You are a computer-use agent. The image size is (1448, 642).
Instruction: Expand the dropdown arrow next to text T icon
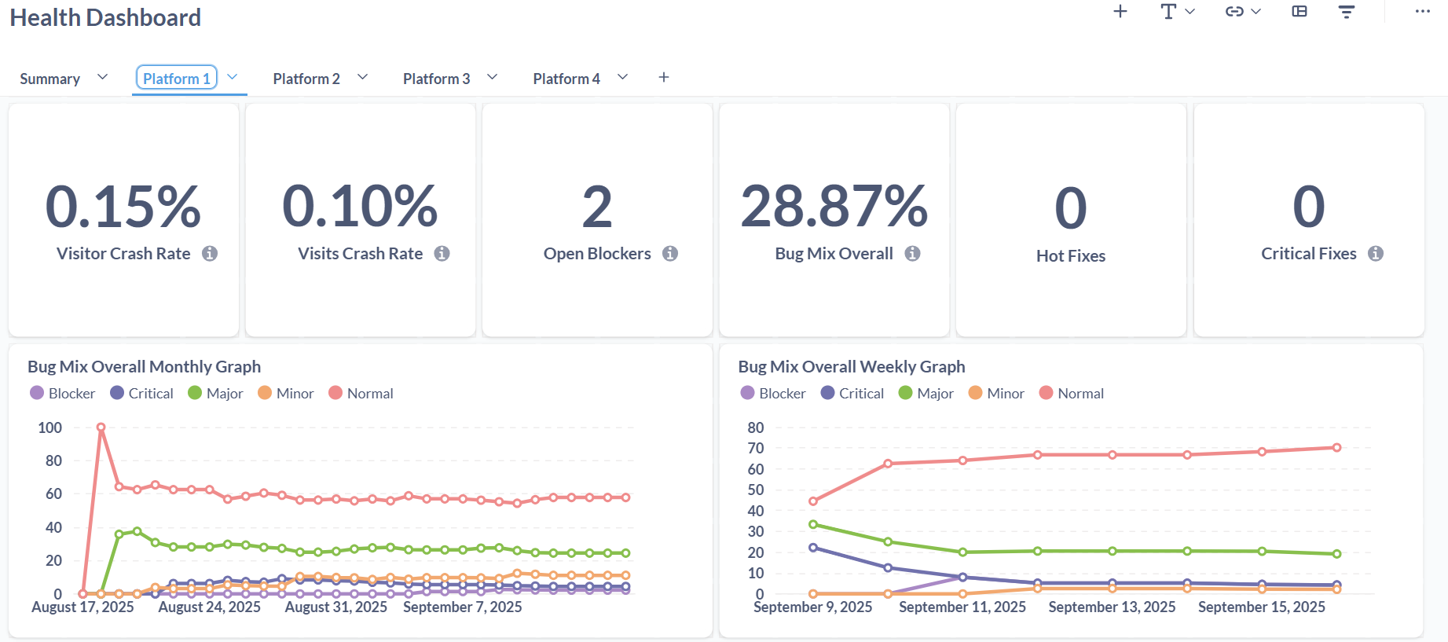(1190, 11)
